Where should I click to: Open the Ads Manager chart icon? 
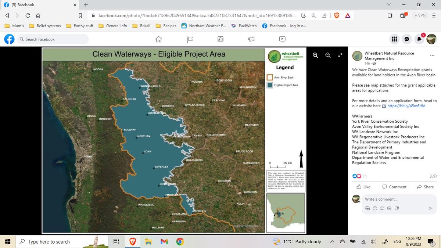coord(220,39)
